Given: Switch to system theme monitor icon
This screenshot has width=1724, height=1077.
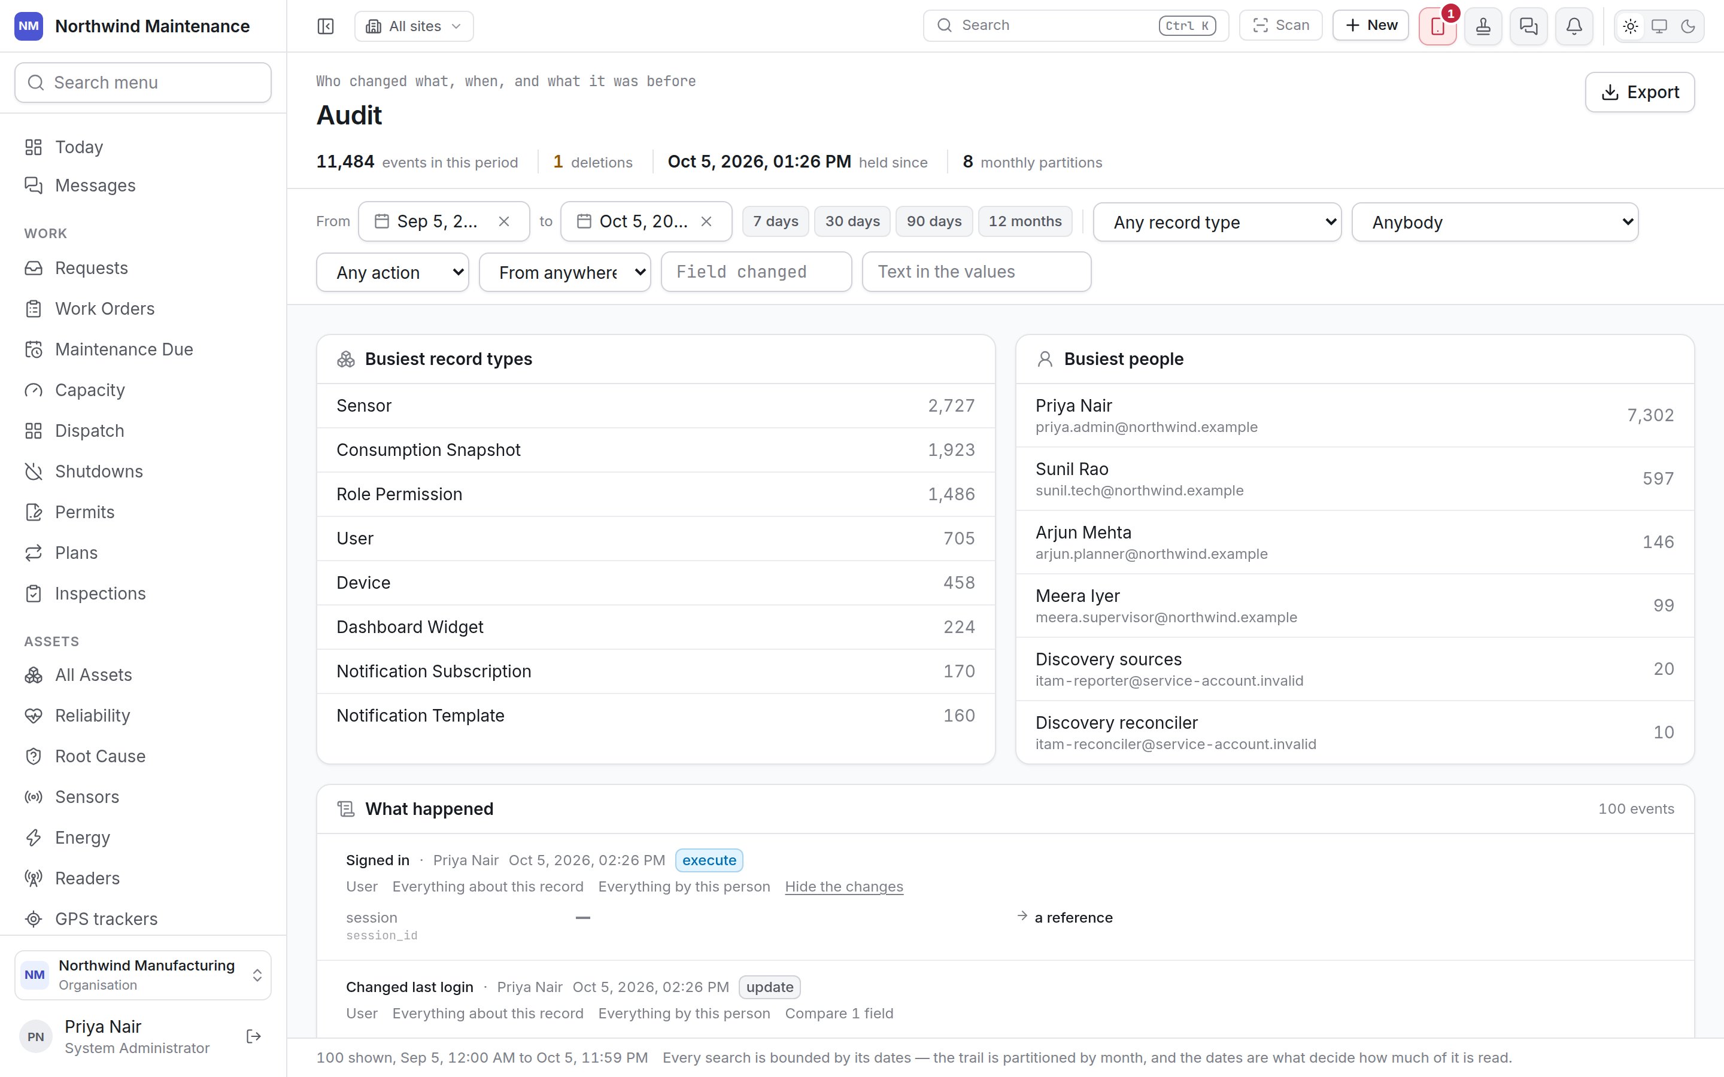Looking at the screenshot, I should [1659, 26].
